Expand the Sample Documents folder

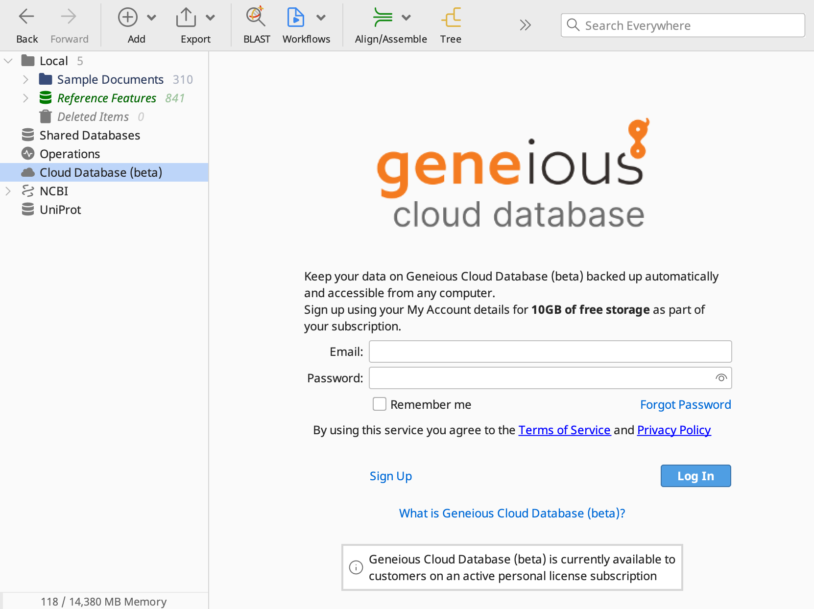pyautogui.click(x=25, y=79)
